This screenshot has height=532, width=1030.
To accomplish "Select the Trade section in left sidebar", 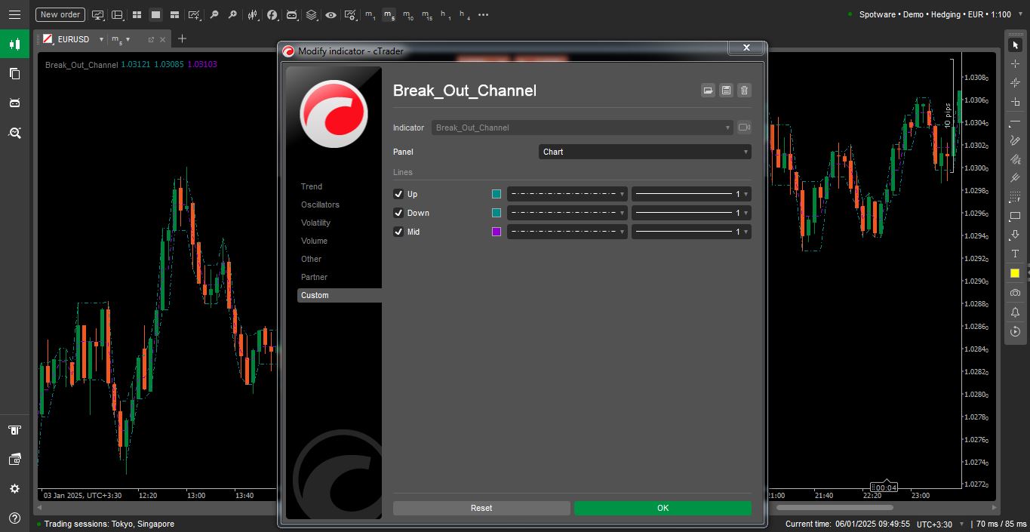I will pyautogui.click(x=15, y=43).
